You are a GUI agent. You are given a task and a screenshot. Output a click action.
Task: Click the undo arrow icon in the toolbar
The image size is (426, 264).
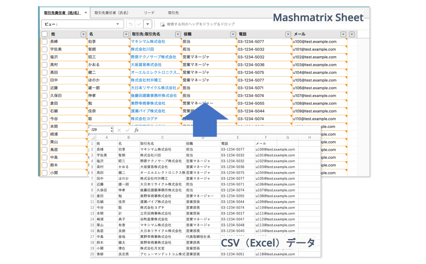coord(131,24)
